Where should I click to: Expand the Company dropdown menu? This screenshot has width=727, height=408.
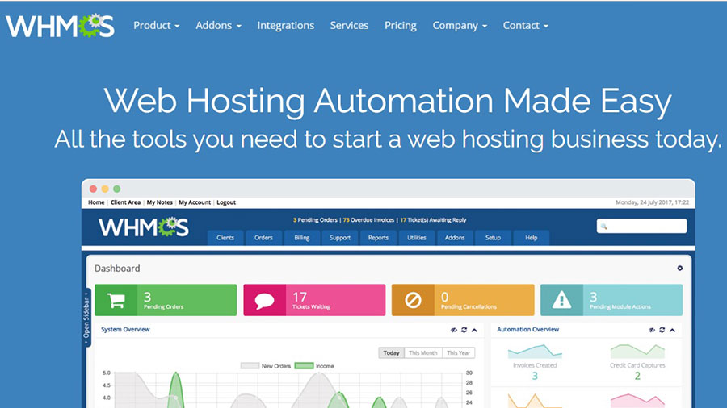460,26
